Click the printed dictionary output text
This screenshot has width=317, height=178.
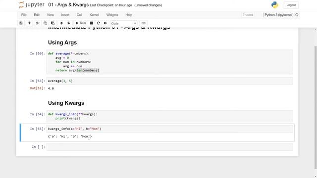pyautogui.click(x=70, y=136)
